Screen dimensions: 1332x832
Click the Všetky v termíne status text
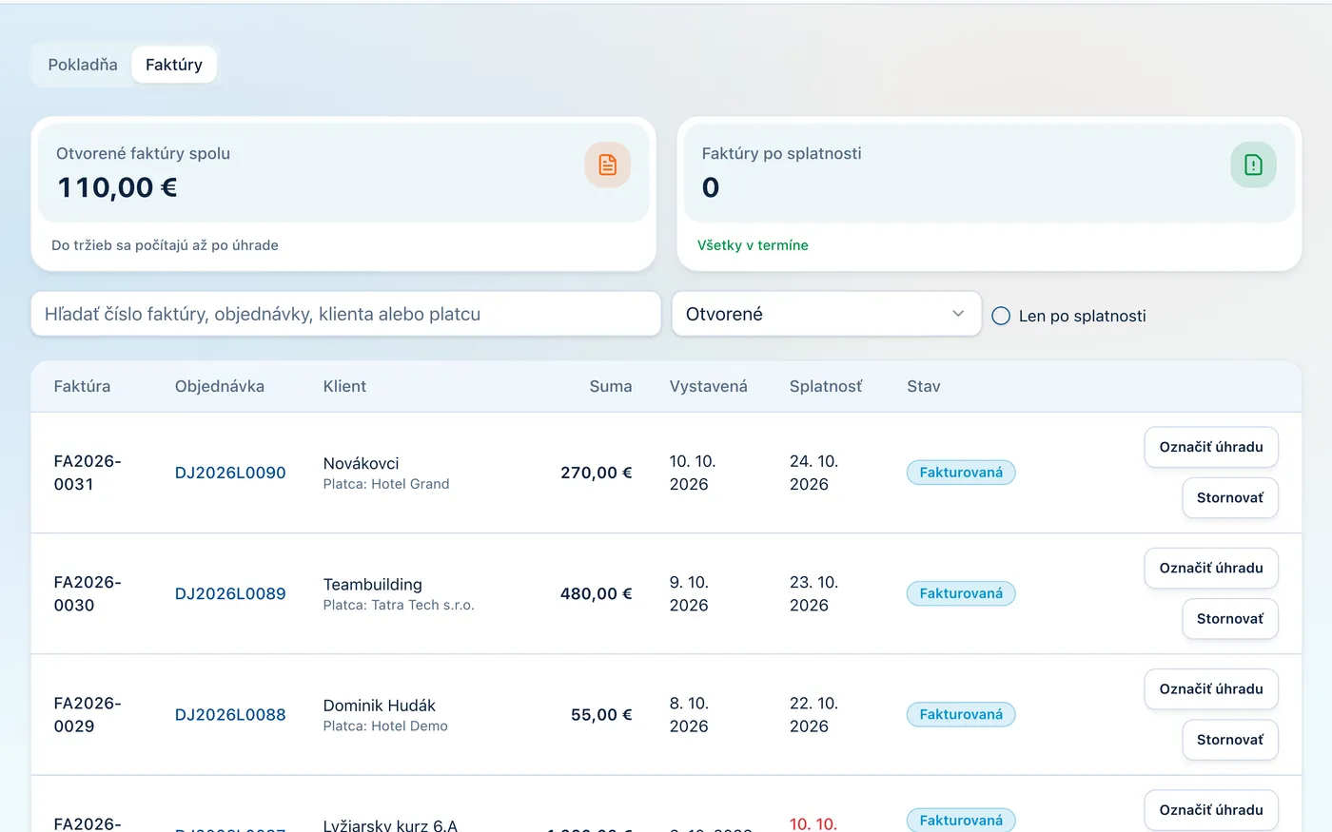point(753,245)
